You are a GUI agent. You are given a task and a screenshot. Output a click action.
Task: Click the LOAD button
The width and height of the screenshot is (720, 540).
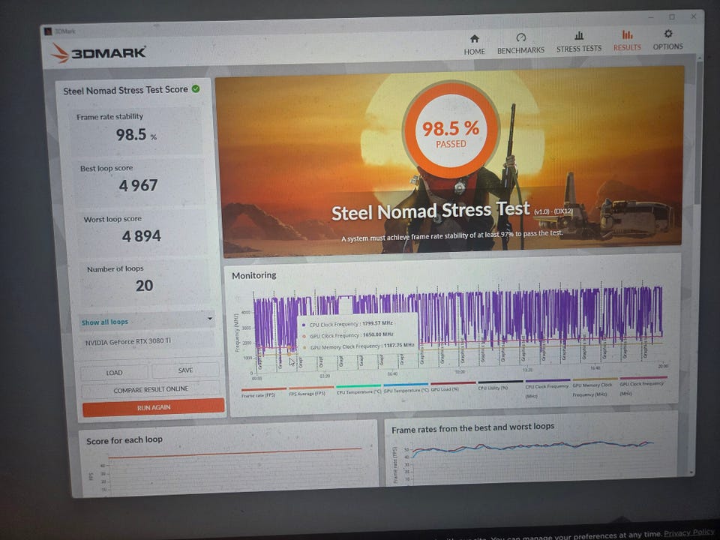[x=114, y=373]
